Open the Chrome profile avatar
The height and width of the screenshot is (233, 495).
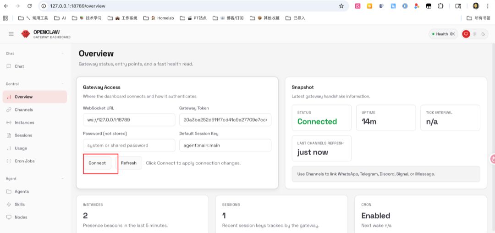(x=476, y=6)
